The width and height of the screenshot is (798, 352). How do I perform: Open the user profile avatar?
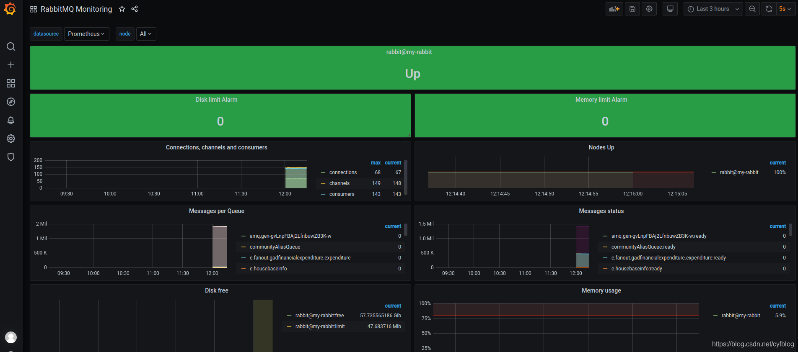click(x=11, y=337)
